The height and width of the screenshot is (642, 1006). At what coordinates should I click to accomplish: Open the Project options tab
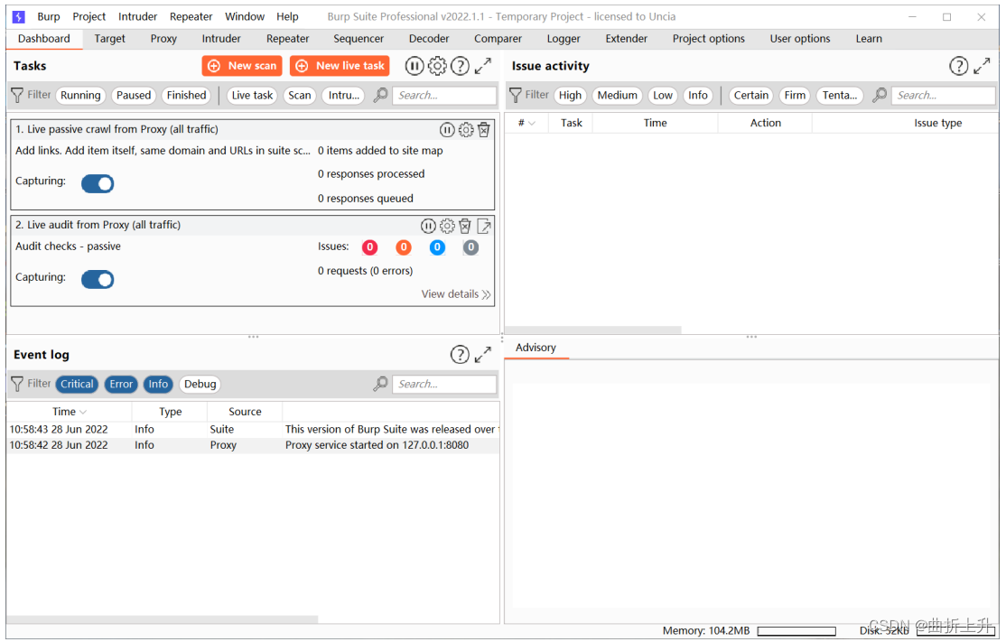[x=708, y=39]
